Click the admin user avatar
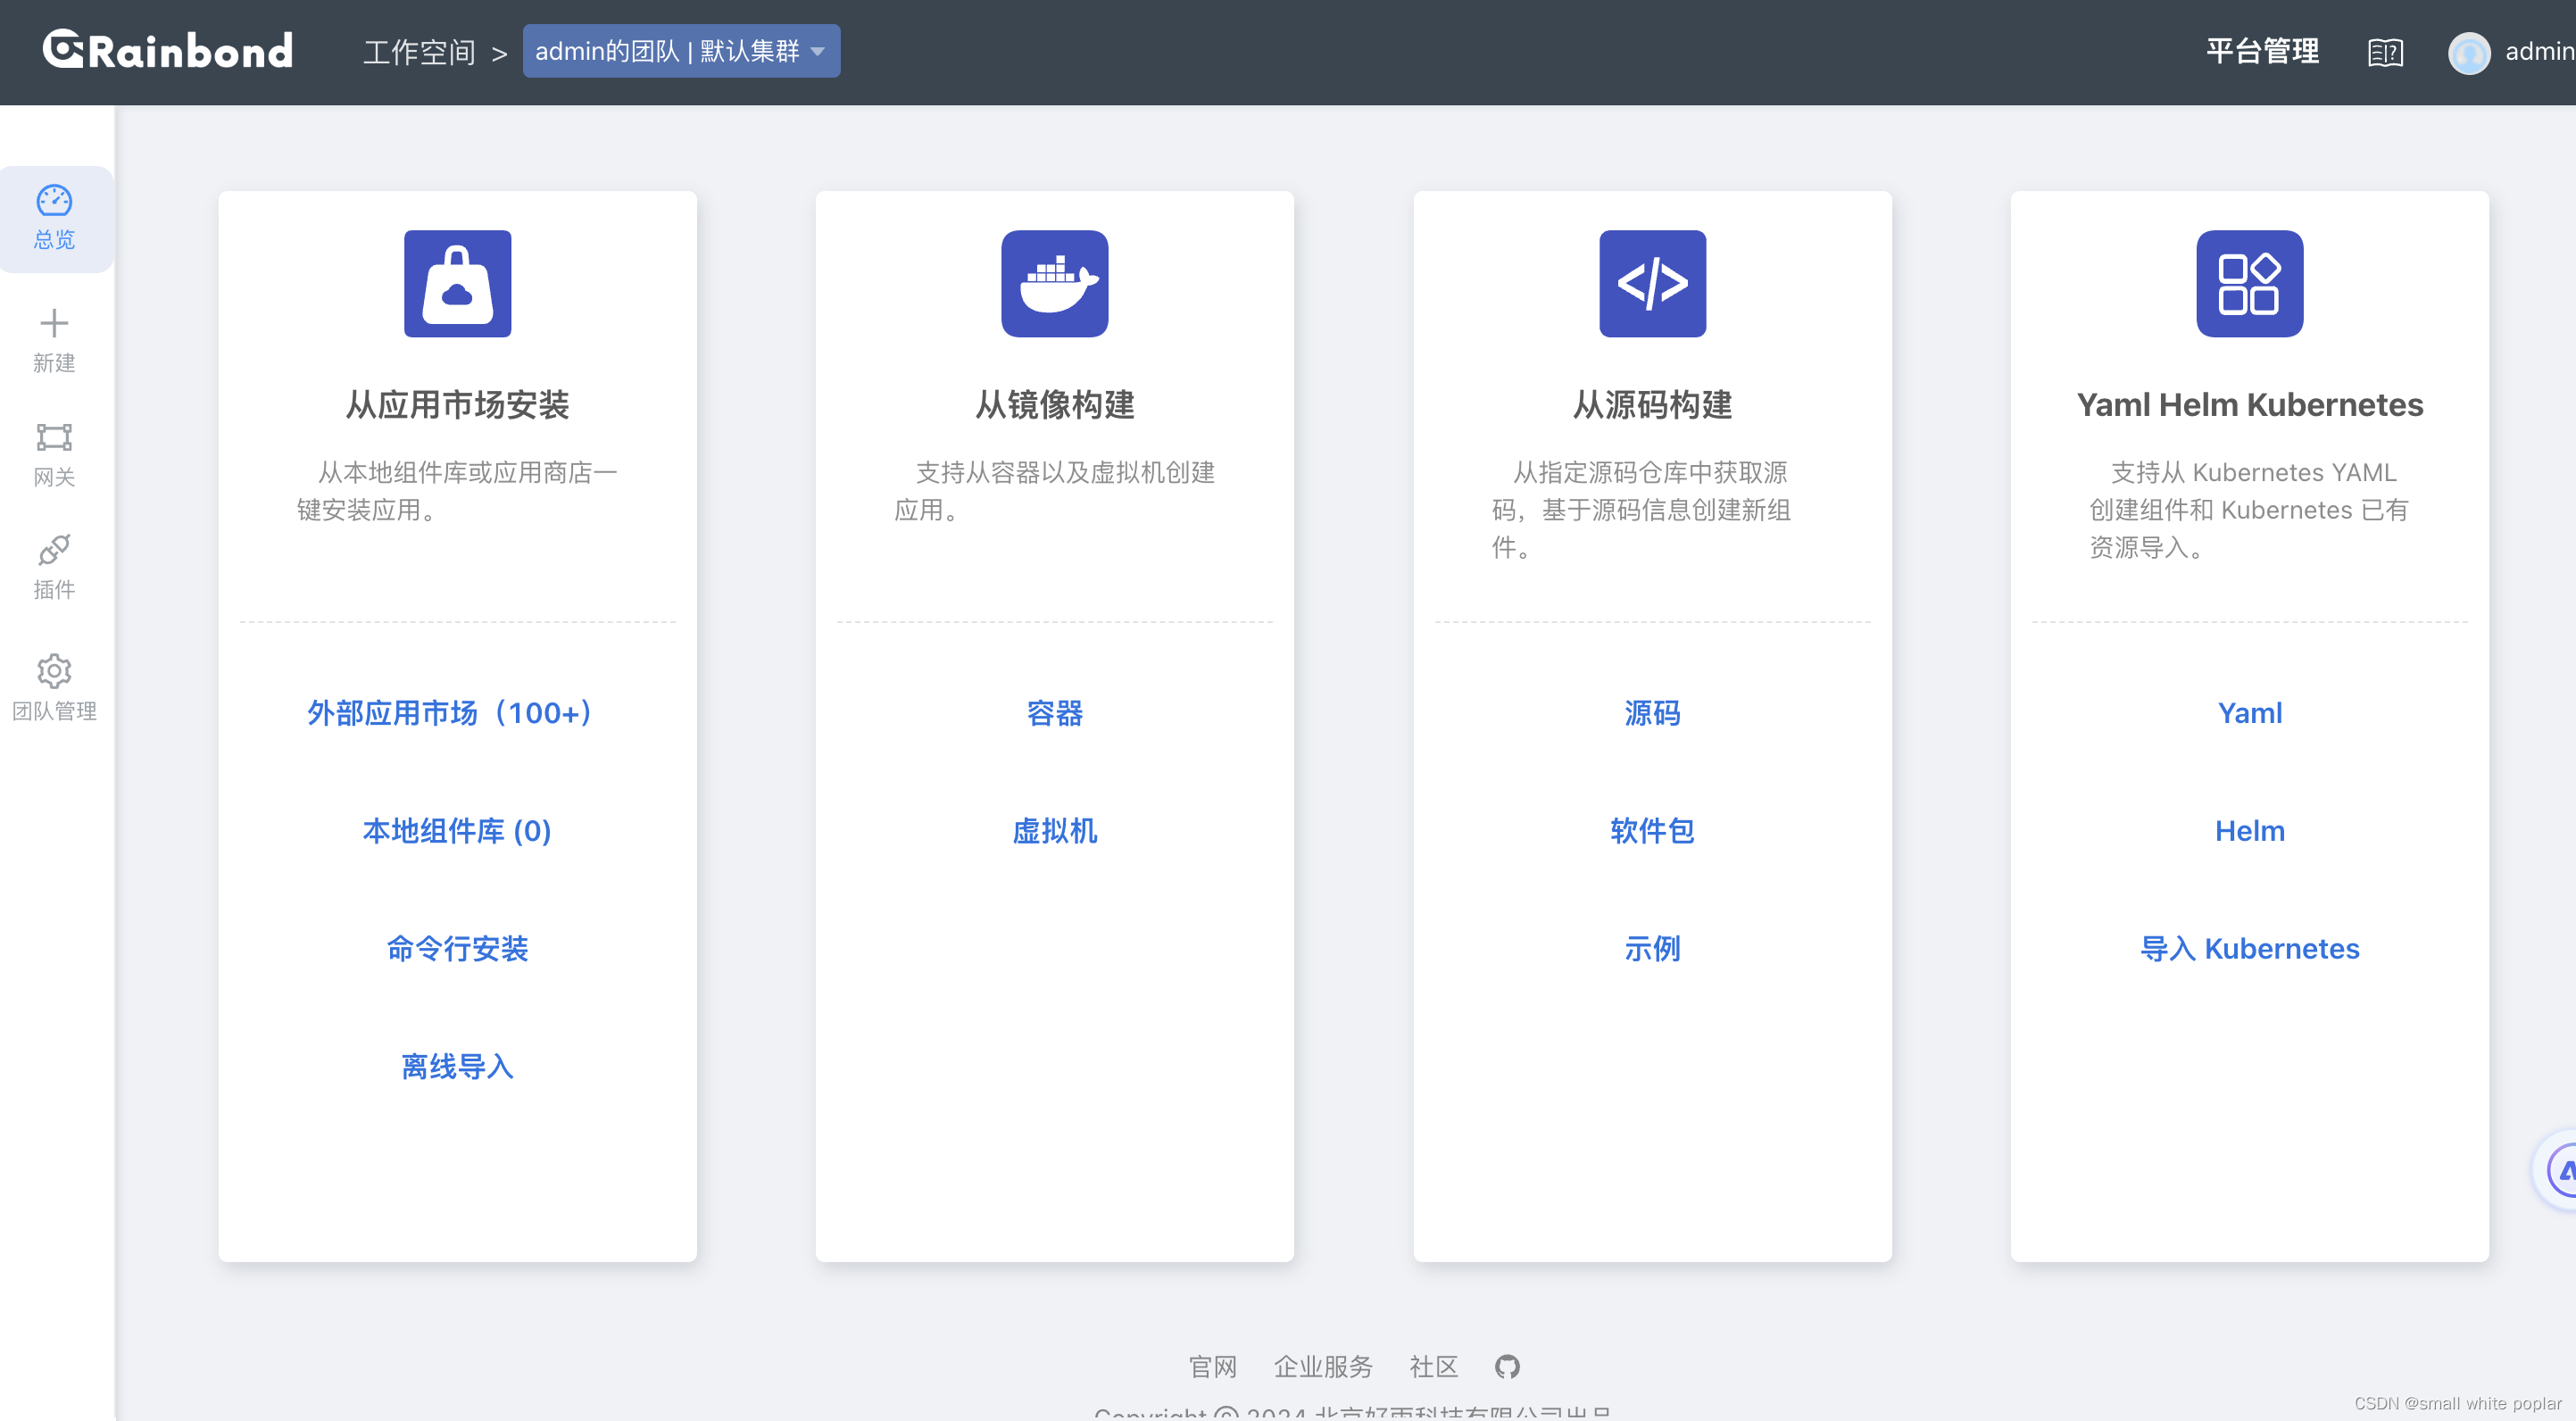The width and height of the screenshot is (2576, 1421). pos(2468,53)
